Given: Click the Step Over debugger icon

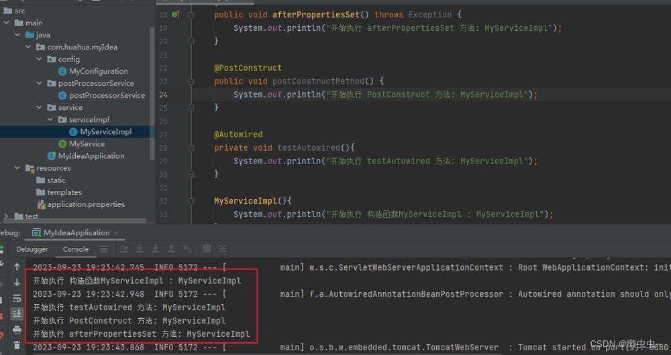Looking at the screenshot, I should [123, 248].
